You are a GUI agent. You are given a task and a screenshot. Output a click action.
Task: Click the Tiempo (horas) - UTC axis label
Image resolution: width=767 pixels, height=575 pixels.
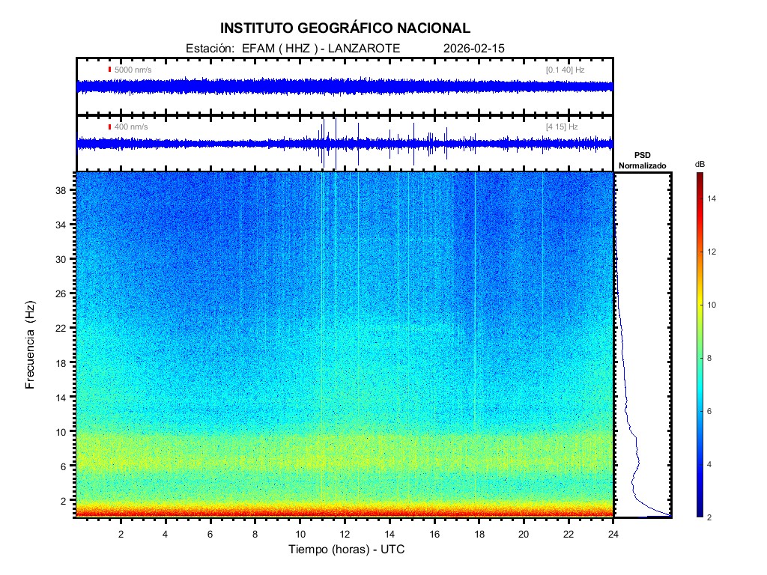(347, 550)
